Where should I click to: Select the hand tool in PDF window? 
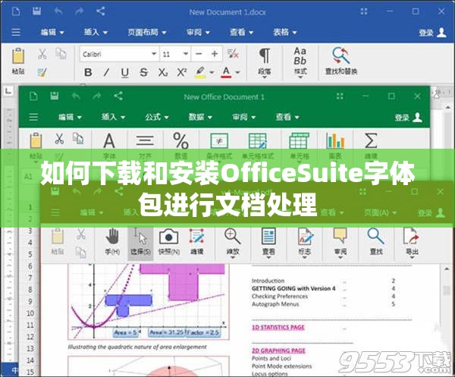tap(112, 242)
